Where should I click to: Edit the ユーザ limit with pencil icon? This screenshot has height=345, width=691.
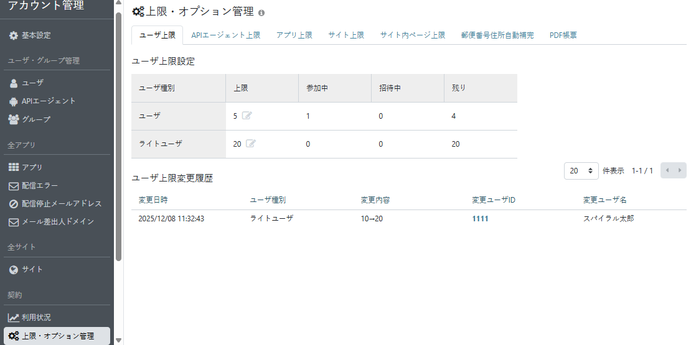click(x=247, y=116)
